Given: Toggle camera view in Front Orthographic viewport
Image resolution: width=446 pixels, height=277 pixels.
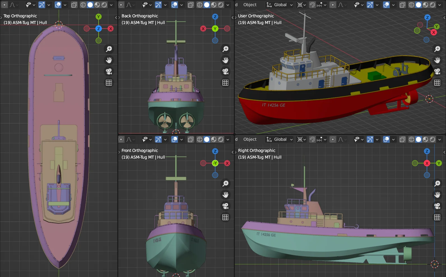Looking at the screenshot, I should tap(226, 206).
